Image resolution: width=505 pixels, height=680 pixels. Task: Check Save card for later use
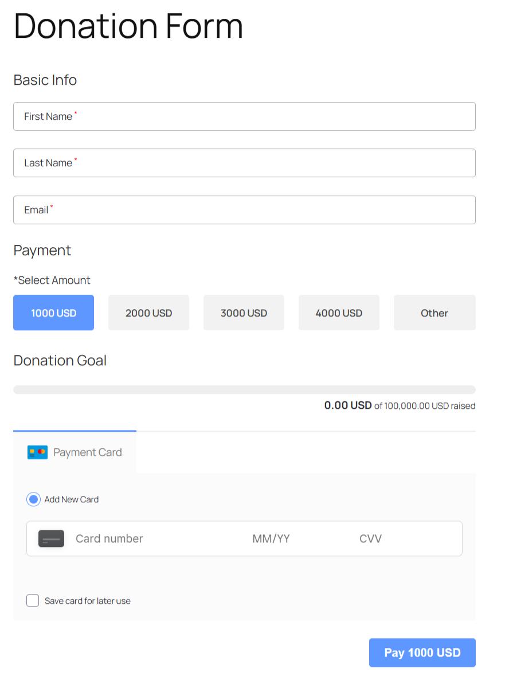click(x=33, y=601)
